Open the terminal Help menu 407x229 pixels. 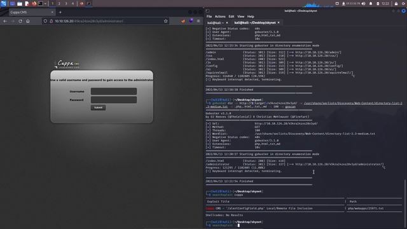coord(251,17)
